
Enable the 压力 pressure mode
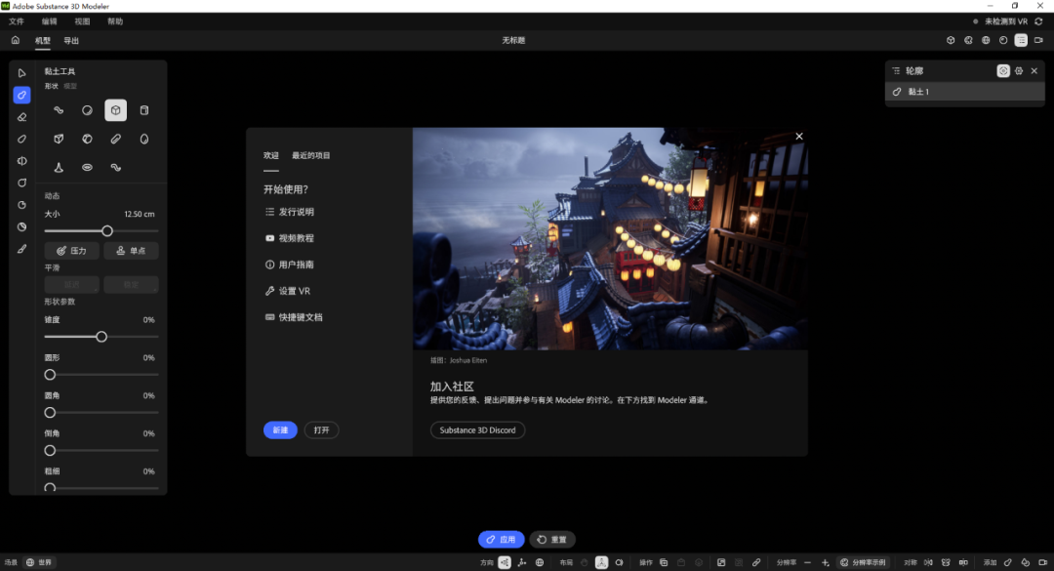click(x=72, y=250)
